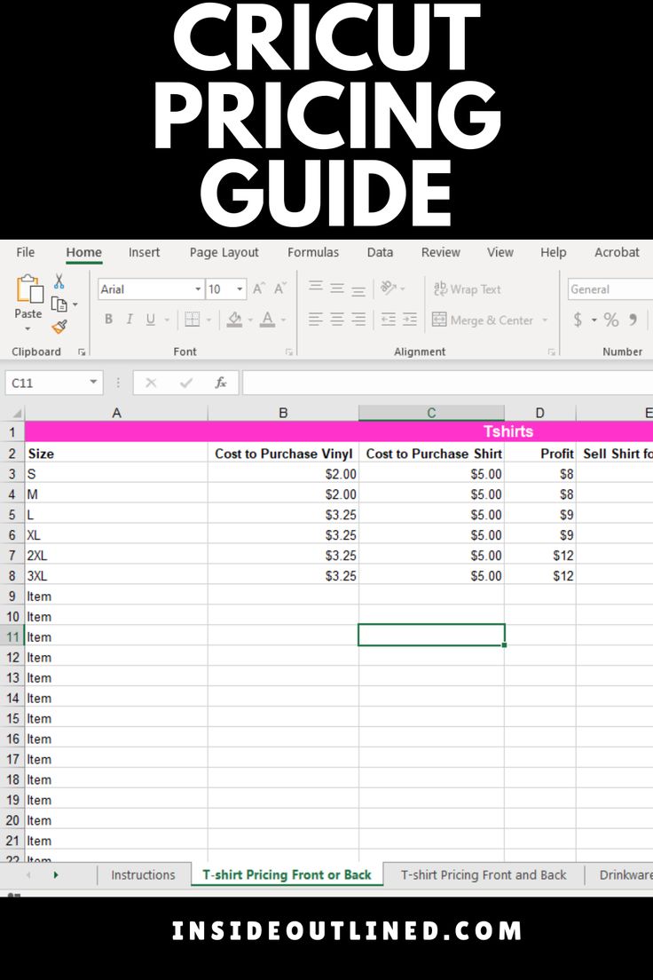Apply Percent Style format

[x=611, y=320]
